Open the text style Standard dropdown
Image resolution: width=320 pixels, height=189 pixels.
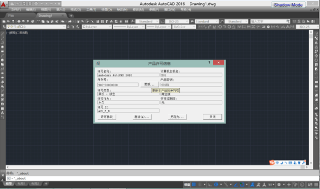pyautogui.click(x=147, y=21)
